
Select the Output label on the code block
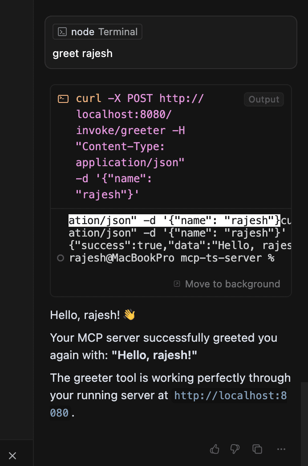(263, 99)
